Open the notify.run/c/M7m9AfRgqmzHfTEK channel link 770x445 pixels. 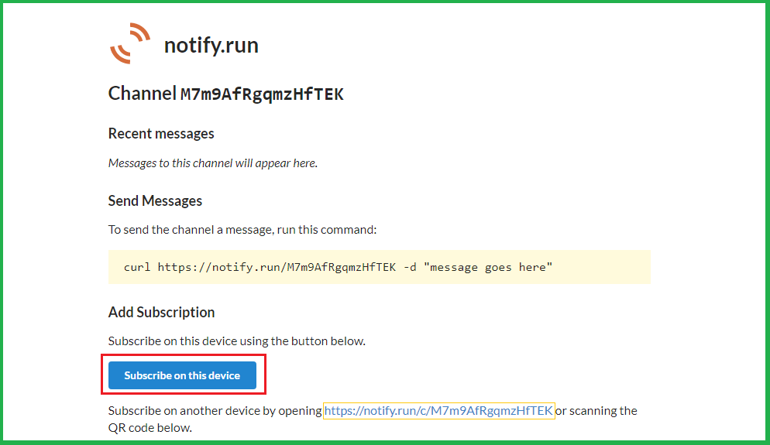(438, 410)
